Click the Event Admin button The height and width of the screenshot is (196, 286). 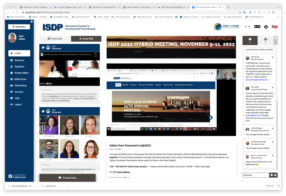click(19, 27)
